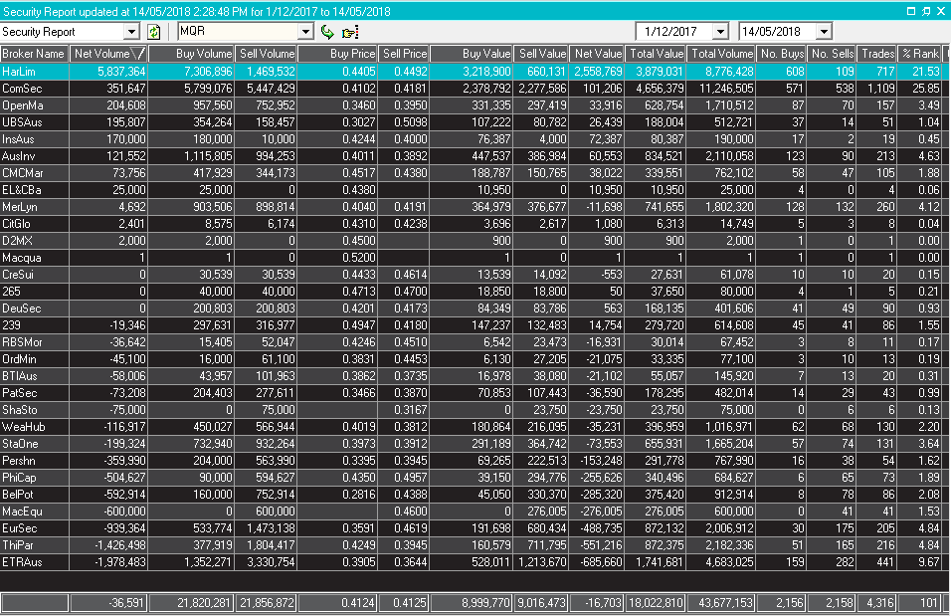
Task: Select the CMCMar broker name
Action: click(23, 173)
